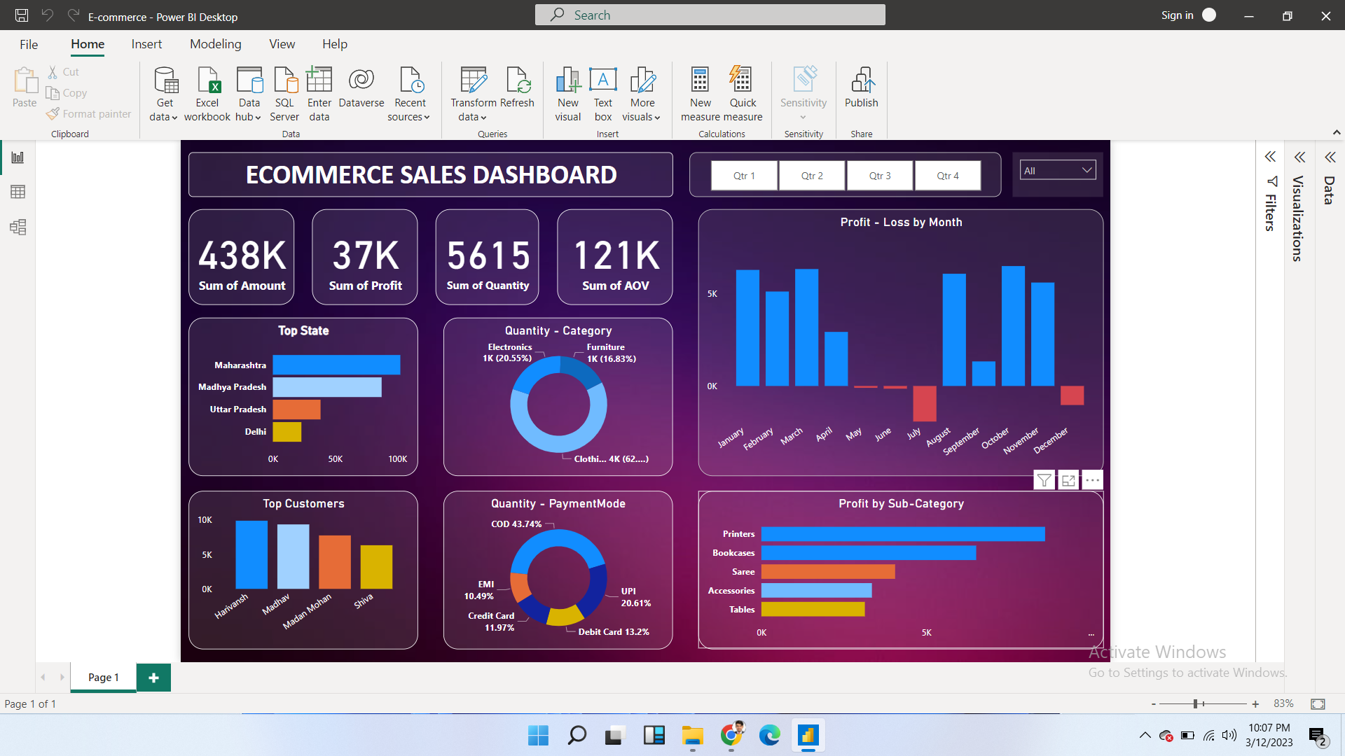Select the Qtr 3 slicer button
This screenshot has width=1345, height=756.
point(879,175)
